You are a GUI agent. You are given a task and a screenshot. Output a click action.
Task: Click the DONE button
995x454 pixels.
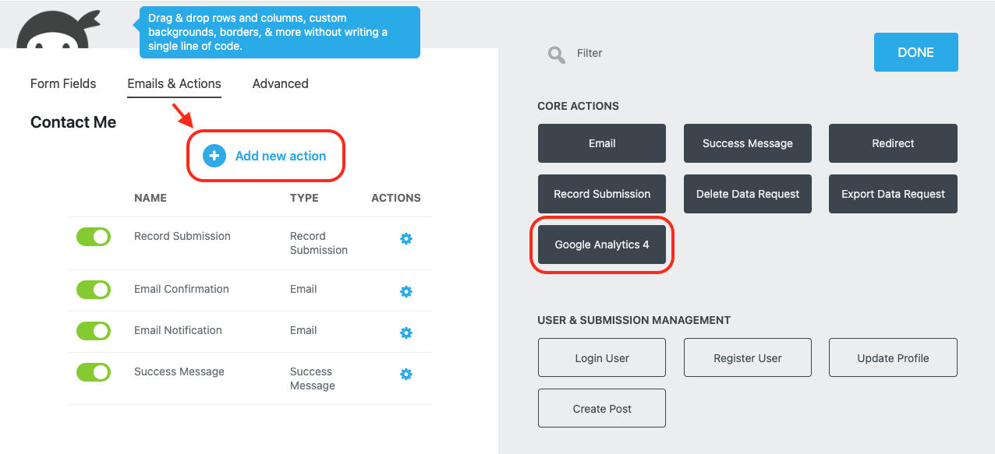[915, 52]
